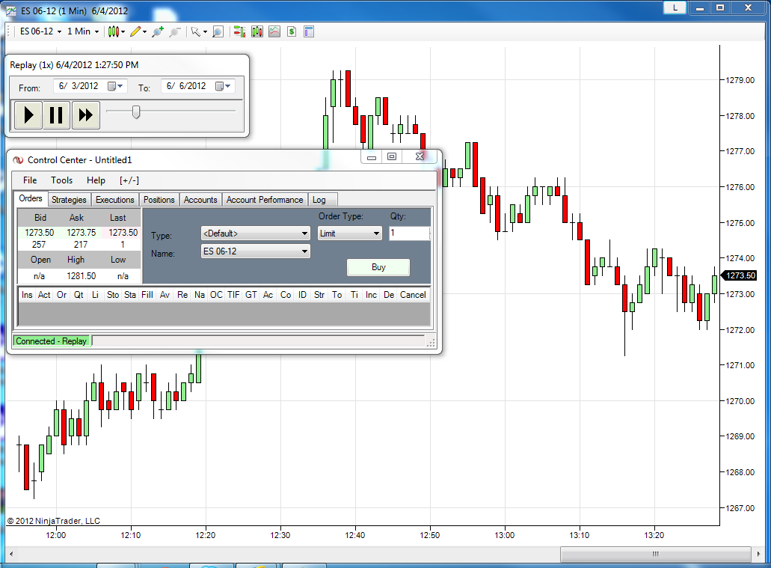The height and width of the screenshot is (568, 771).
Task: Click the Ask price 1273.75 cell
Action: point(81,232)
